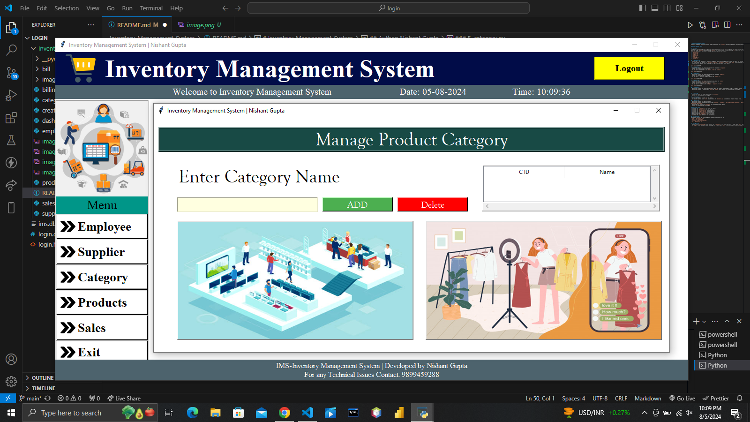Go back with the left arrow in title bar
The height and width of the screenshot is (422, 750).
(x=225, y=8)
